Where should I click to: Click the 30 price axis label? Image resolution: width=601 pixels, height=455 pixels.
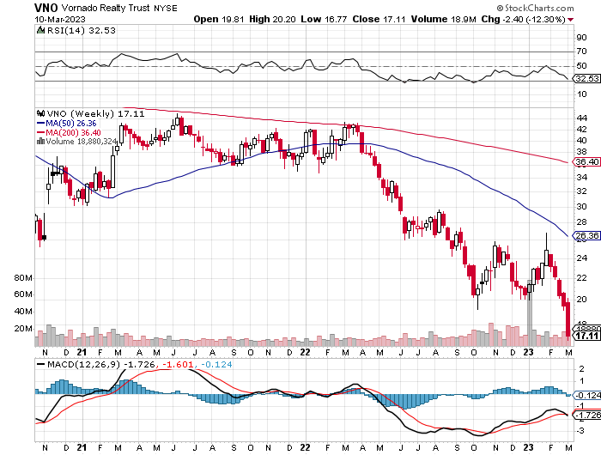(581, 207)
